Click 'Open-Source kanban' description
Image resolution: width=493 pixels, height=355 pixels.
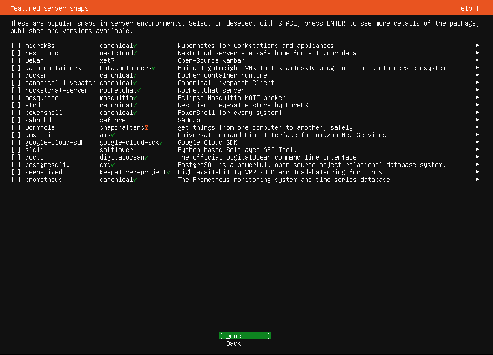tap(211, 60)
